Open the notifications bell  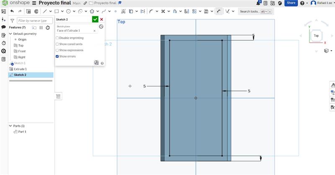(259, 3)
